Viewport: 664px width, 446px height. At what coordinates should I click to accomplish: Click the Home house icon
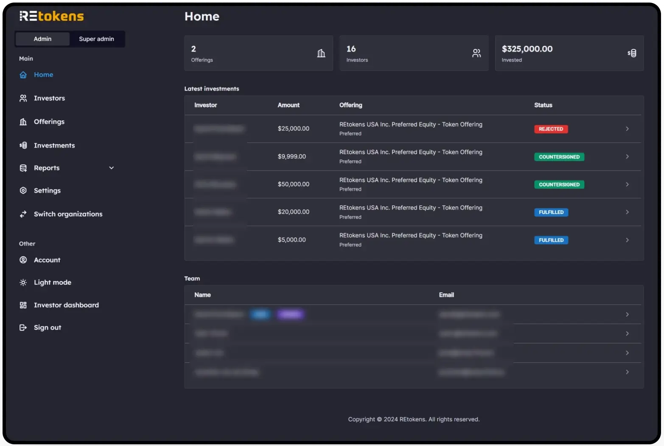click(x=23, y=75)
